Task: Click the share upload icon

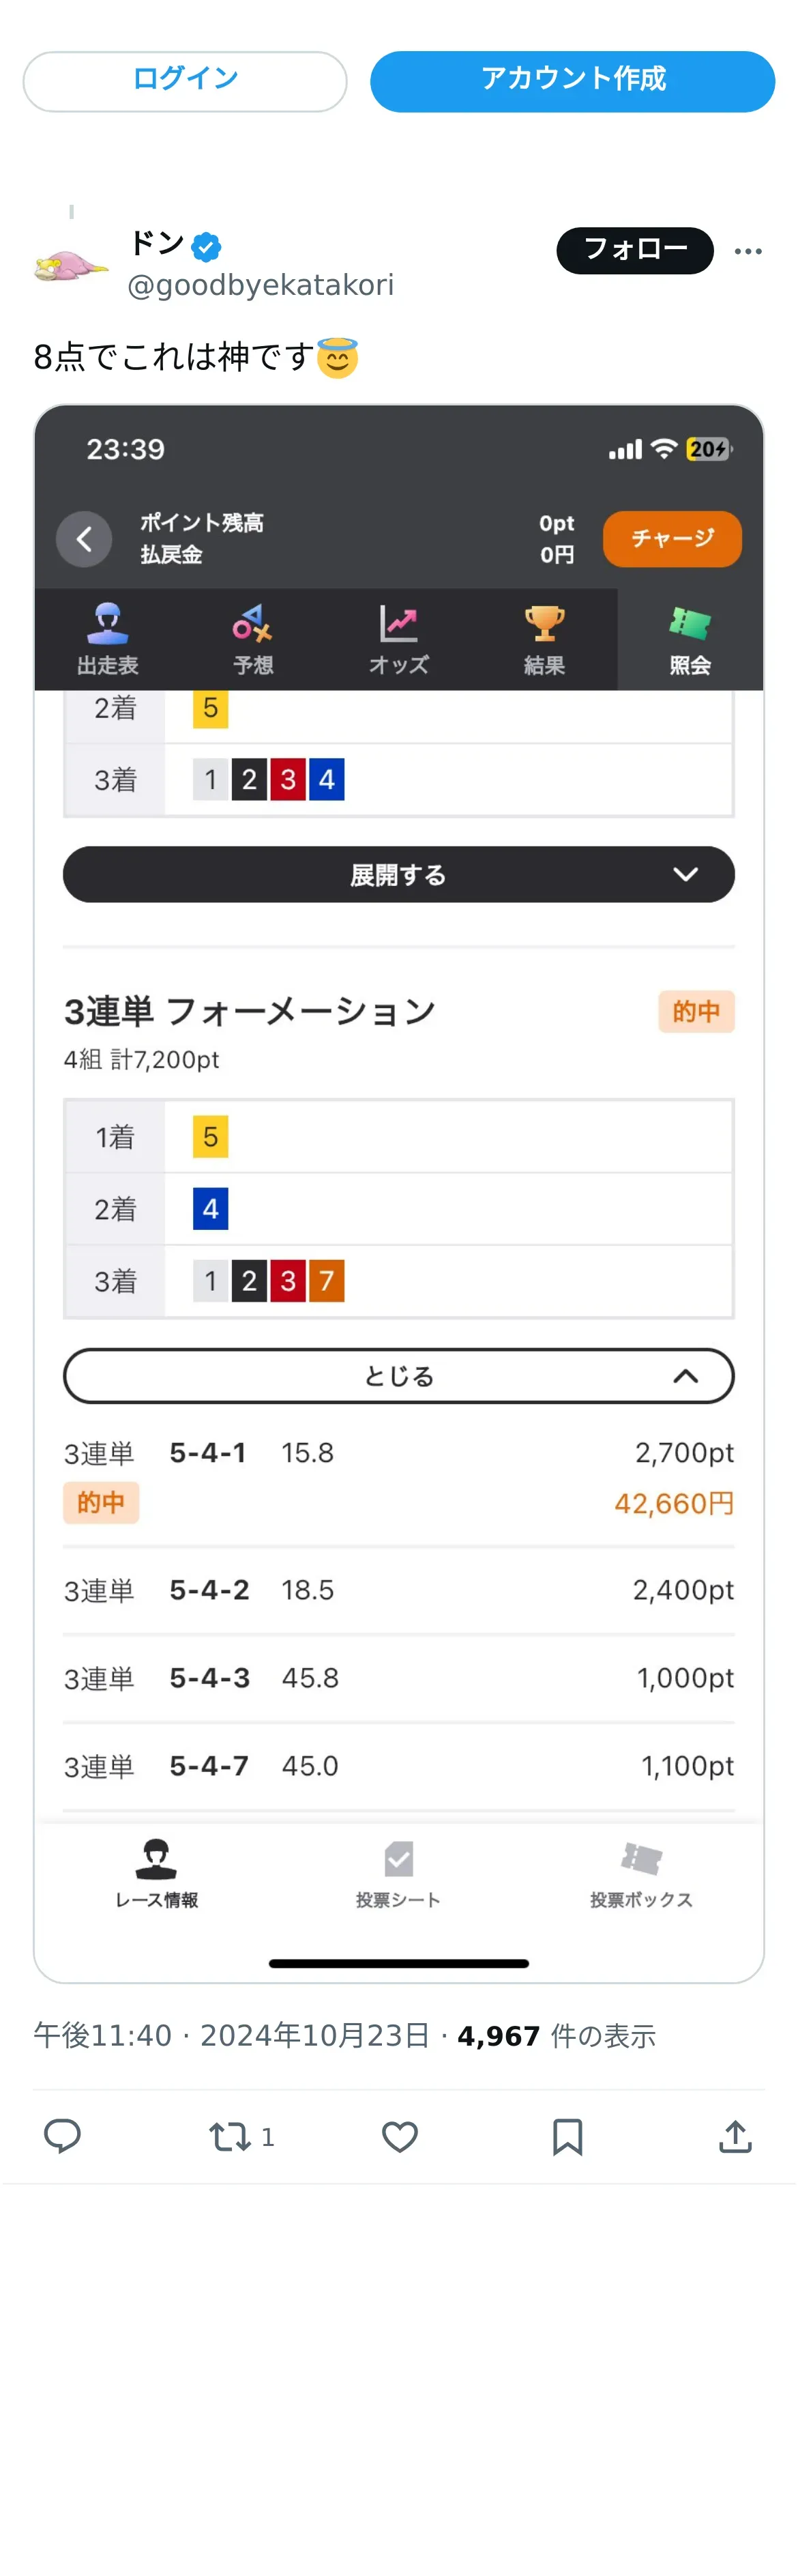Action: click(x=735, y=2136)
